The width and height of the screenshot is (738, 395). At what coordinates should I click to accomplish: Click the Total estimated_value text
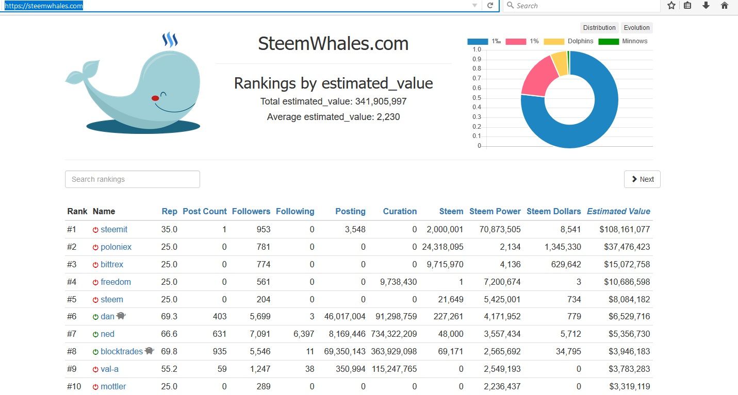click(333, 101)
